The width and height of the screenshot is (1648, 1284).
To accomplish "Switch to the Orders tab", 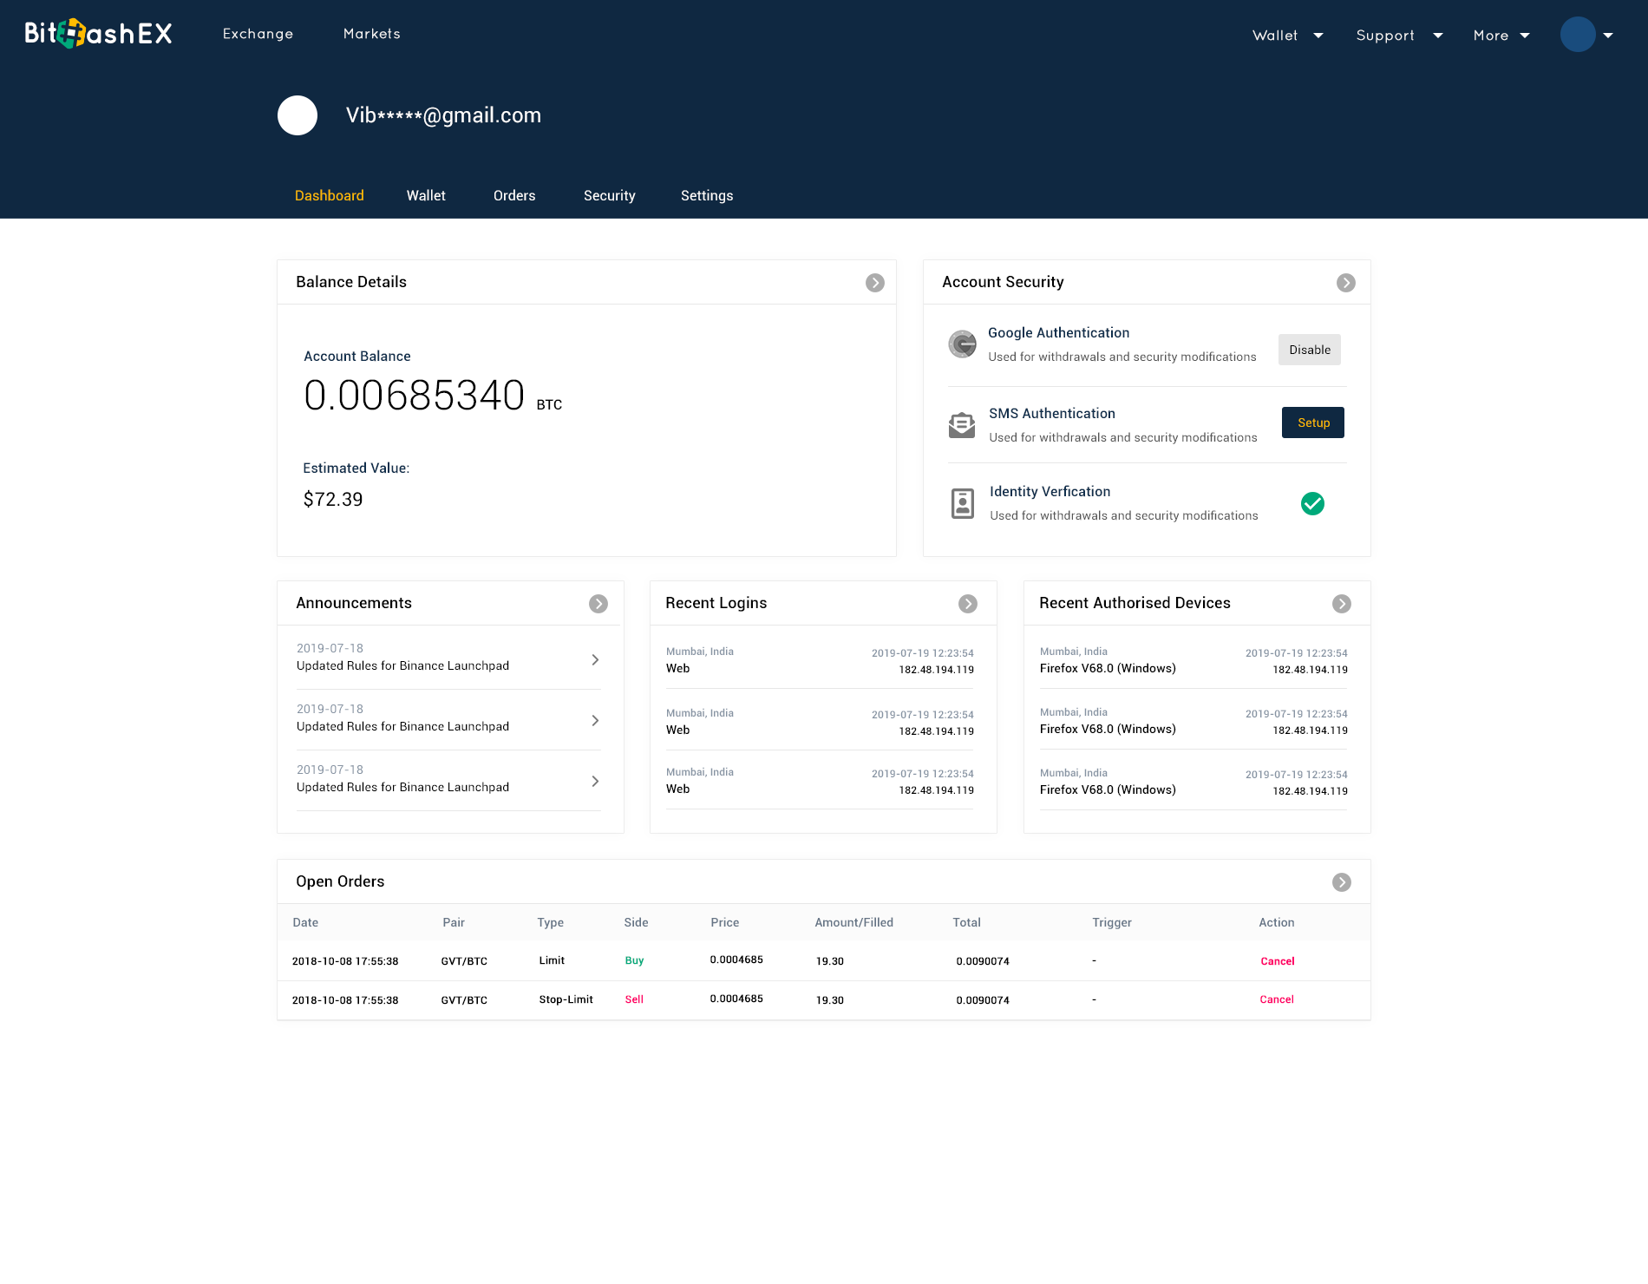I will point(514,196).
